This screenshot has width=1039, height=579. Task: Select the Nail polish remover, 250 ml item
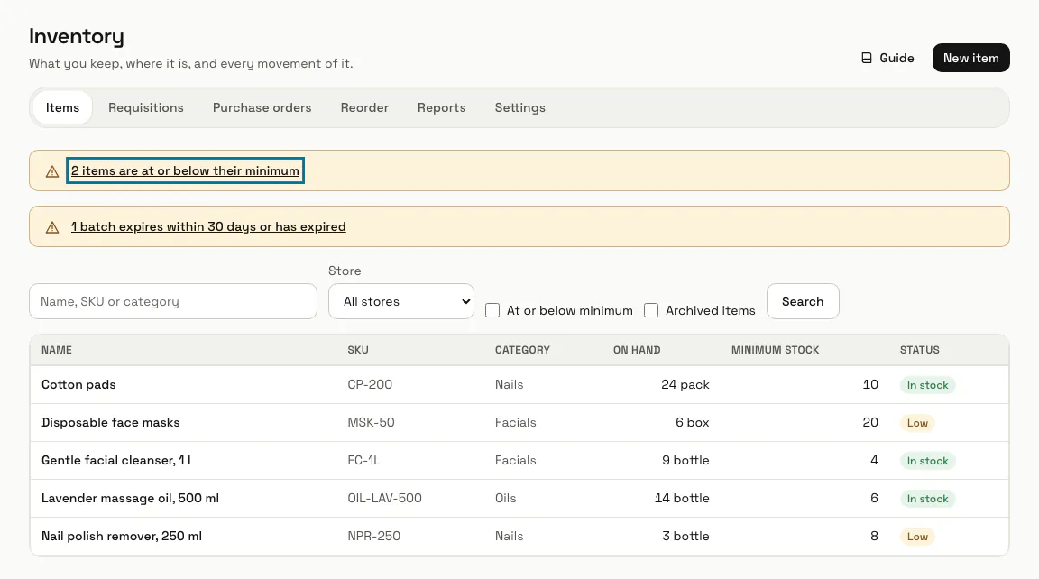pyautogui.click(x=121, y=536)
